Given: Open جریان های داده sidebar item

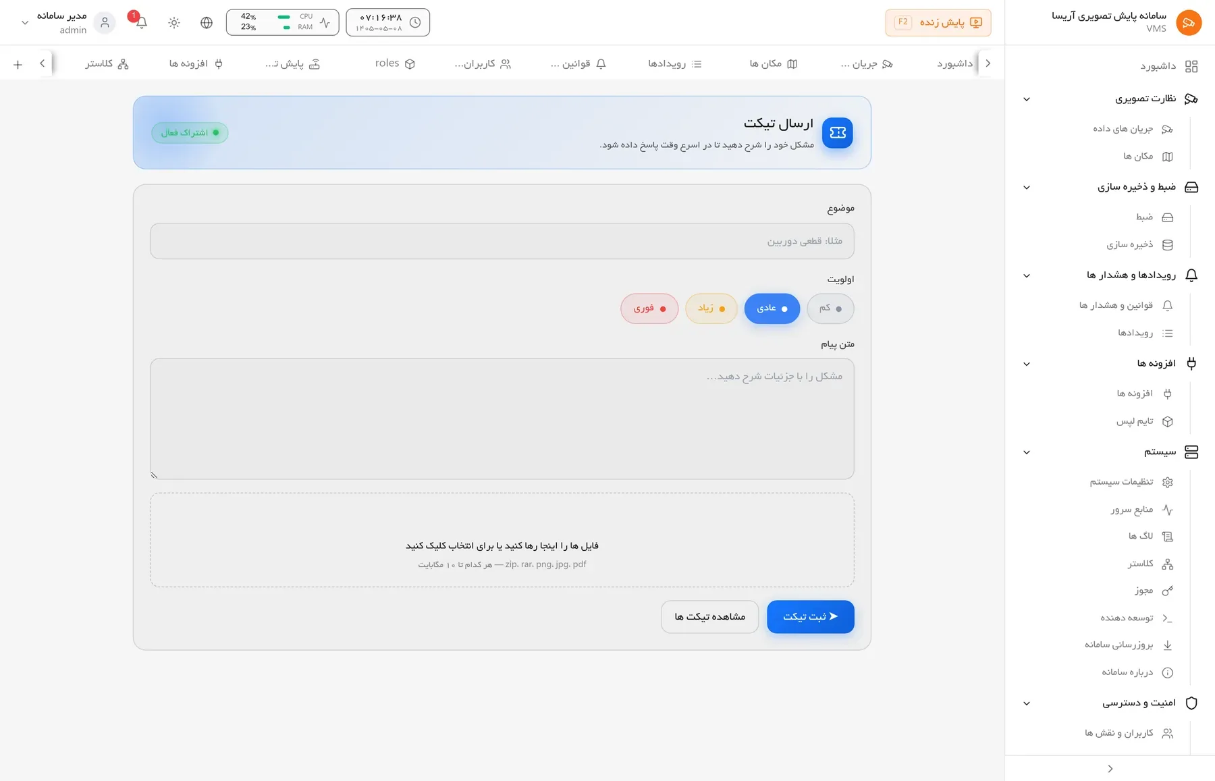Looking at the screenshot, I should coord(1133,129).
